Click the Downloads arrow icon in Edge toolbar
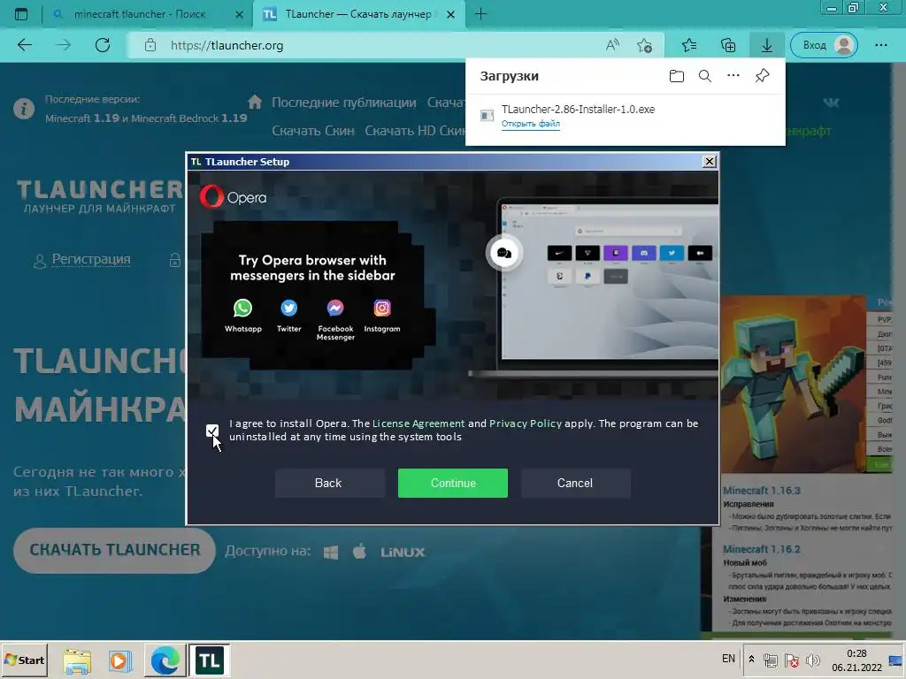This screenshot has height=679, width=906. pos(767,45)
